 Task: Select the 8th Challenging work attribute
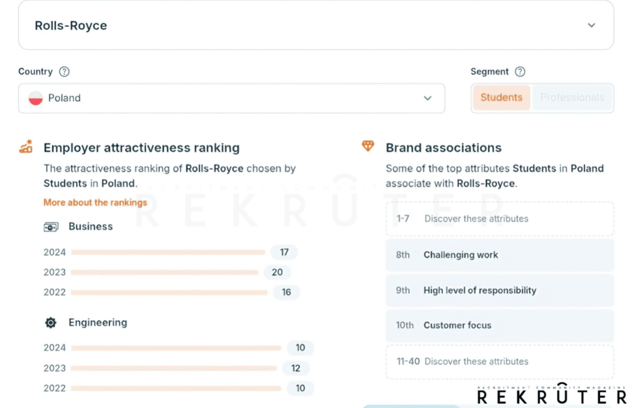tap(499, 255)
